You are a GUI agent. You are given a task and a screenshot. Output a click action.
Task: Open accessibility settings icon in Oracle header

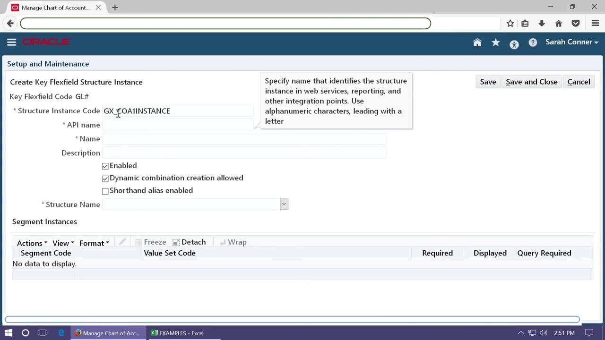pyautogui.click(x=514, y=44)
